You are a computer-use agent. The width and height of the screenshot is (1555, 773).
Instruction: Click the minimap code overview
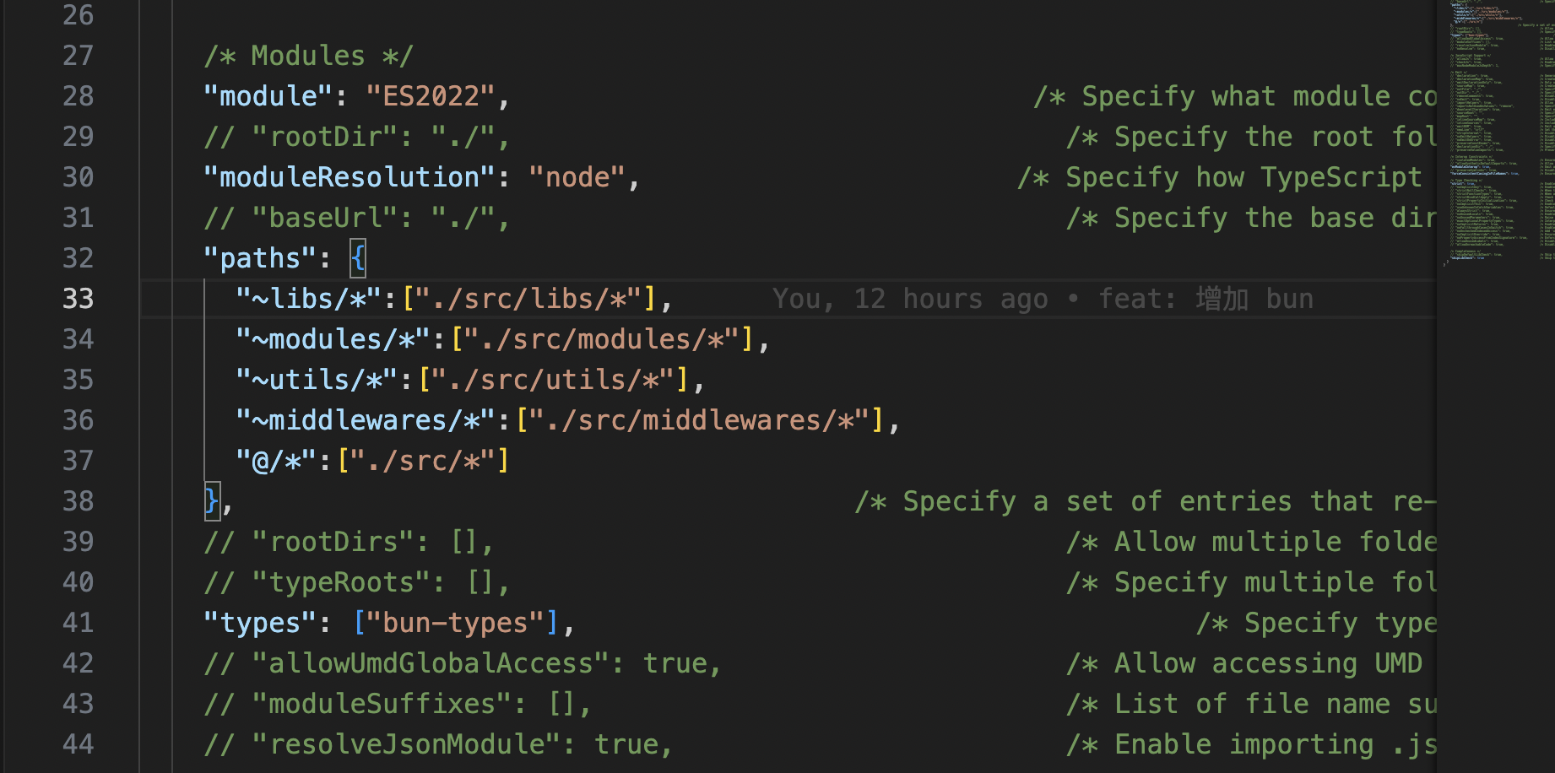tap(1496, 135)
